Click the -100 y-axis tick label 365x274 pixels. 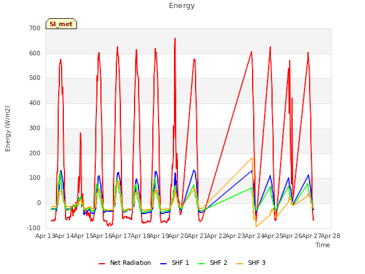click(34, 228)
